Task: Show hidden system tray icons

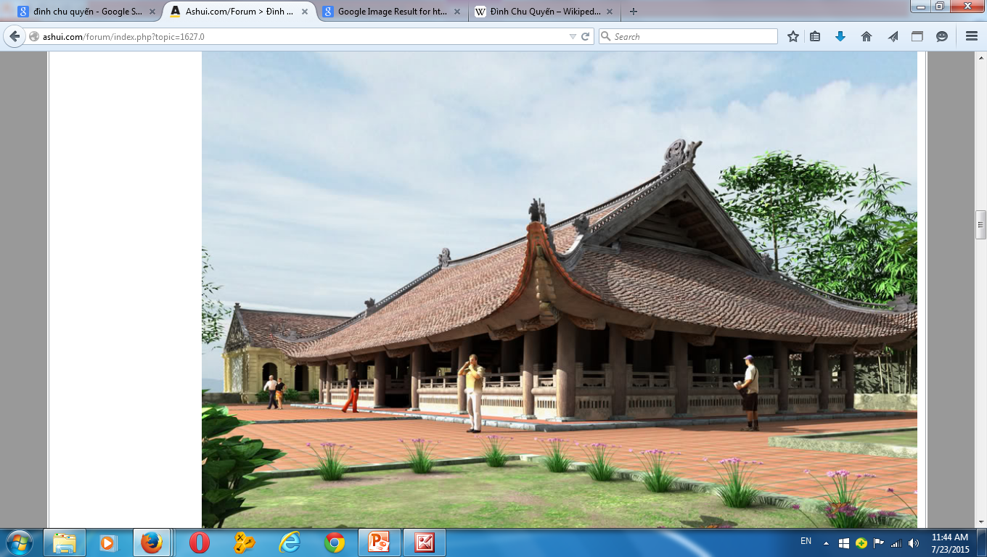Action: pos(826,542)
